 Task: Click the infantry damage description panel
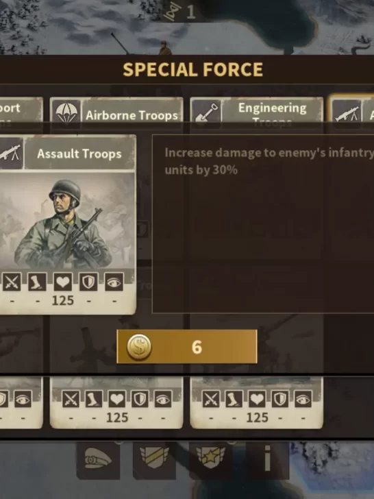point(263,224)
